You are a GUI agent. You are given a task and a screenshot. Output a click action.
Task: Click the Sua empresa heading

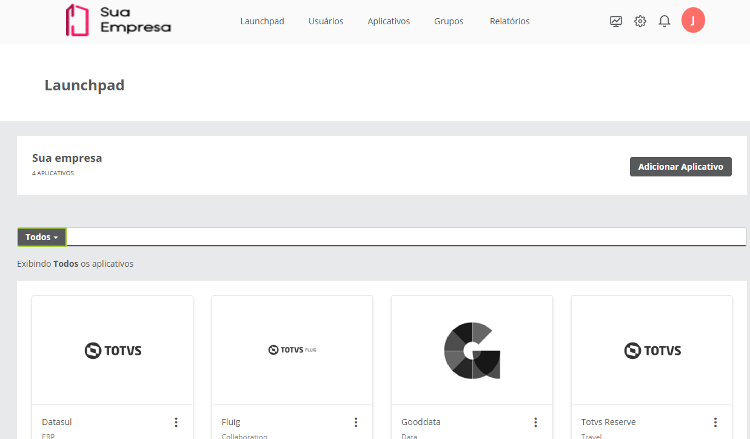coord(67,158)
